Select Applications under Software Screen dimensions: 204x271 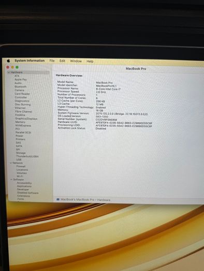tap(24, 186)
